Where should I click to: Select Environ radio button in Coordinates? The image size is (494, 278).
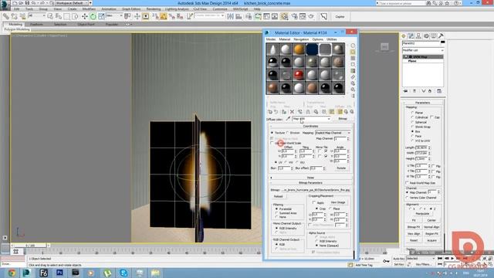tap(288, 133)
